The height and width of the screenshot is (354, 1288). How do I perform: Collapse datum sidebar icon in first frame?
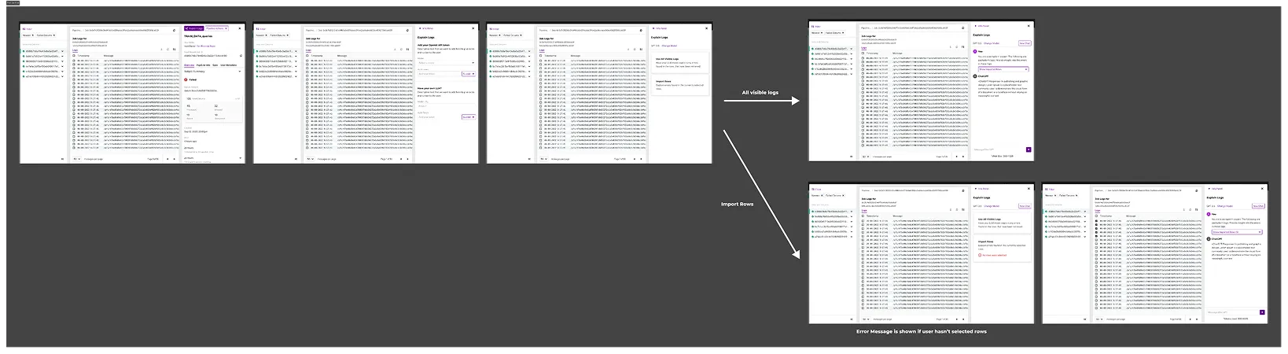(62, 159)
